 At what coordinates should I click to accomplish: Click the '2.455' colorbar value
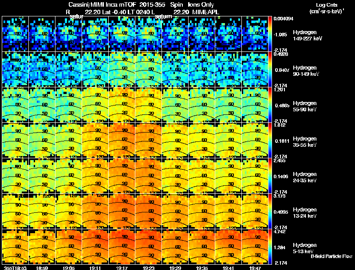[280, 160]
